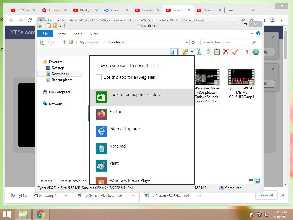Click the Rename toolbar icon

point(244,52)
